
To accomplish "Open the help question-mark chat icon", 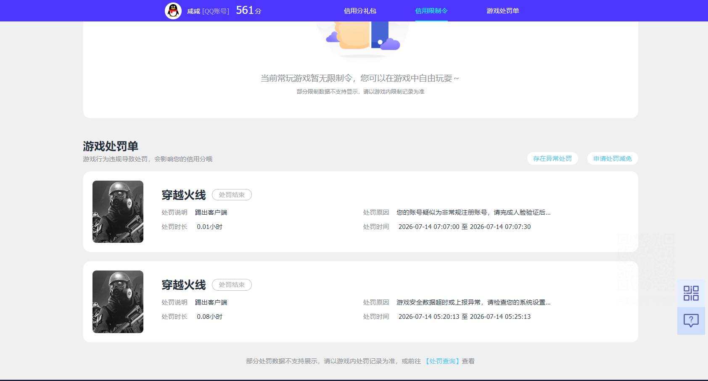I will (x=691, y=321).
